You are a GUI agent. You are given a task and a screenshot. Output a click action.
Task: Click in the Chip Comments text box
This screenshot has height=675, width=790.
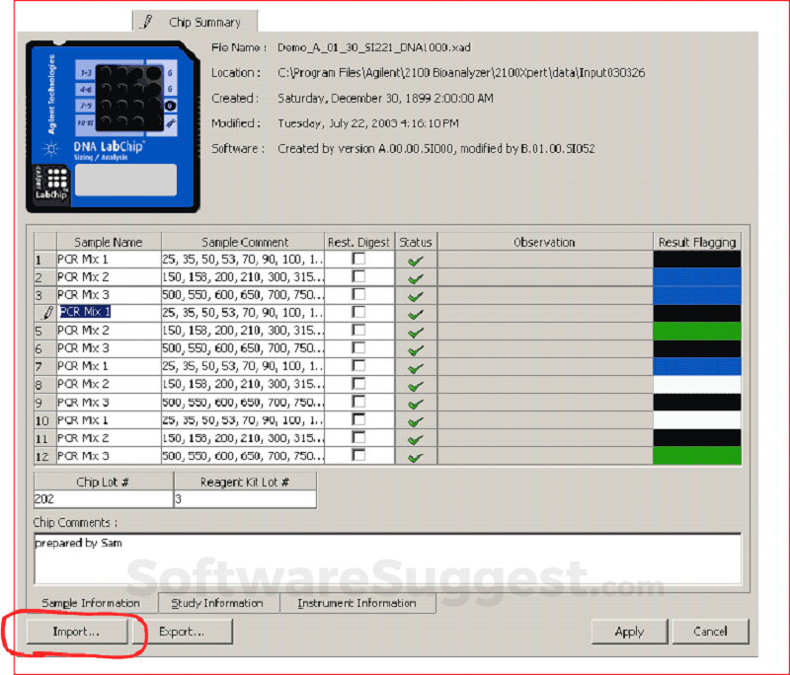tap(387, 559)
